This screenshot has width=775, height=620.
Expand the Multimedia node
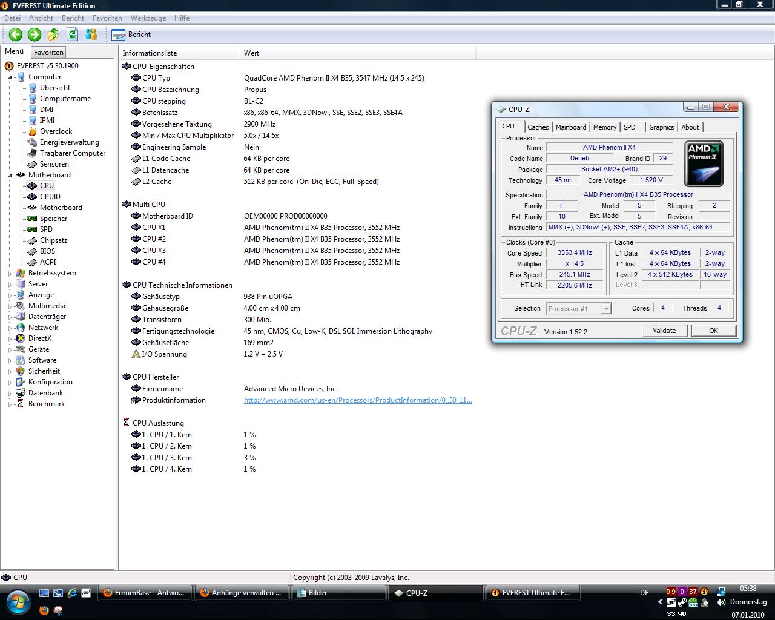click(10, 306)
